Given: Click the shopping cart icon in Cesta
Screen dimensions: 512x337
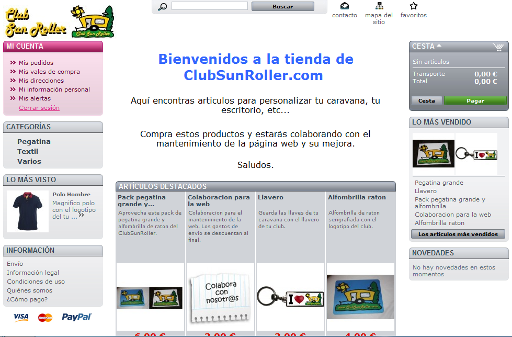Looking at the screenshot, I should [x=498, y=47].
